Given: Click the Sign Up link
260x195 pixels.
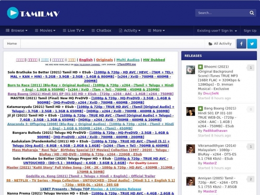Looking at the screenshot, I should pyautogui.click(x=250, y=31).
